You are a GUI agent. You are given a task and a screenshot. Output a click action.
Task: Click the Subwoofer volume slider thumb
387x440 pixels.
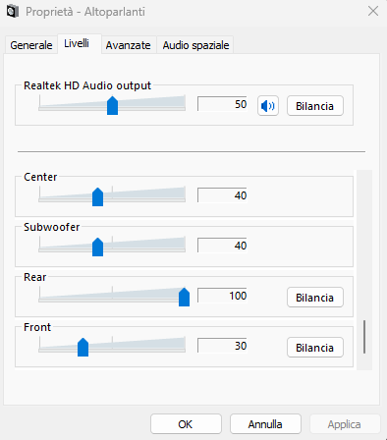97,247
